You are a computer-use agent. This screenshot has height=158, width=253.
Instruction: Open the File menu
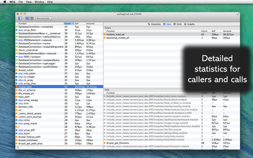[21, 2]
